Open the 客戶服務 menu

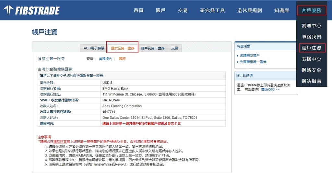click(x=311, y=10)
